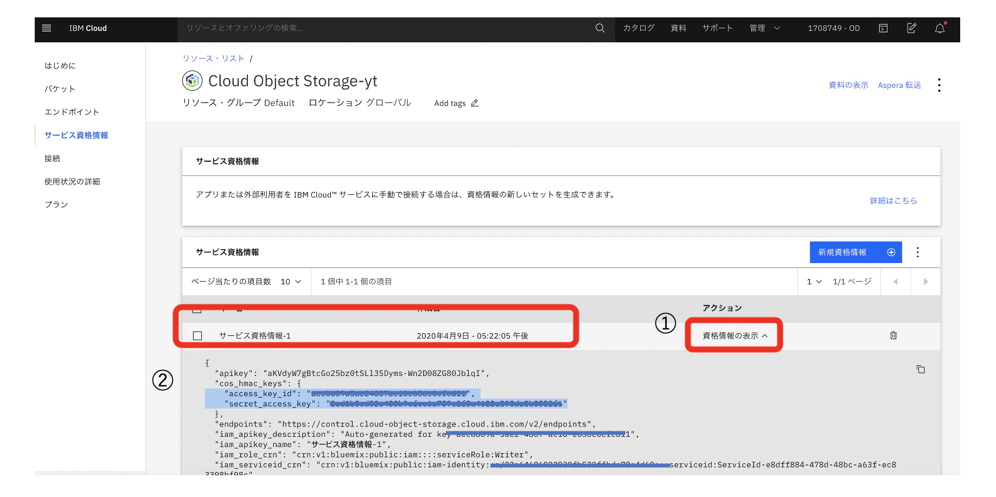Screen dimensions: 996x497
Task: Open the はじめに sidebar item
Action: click(x=60, y=66)
